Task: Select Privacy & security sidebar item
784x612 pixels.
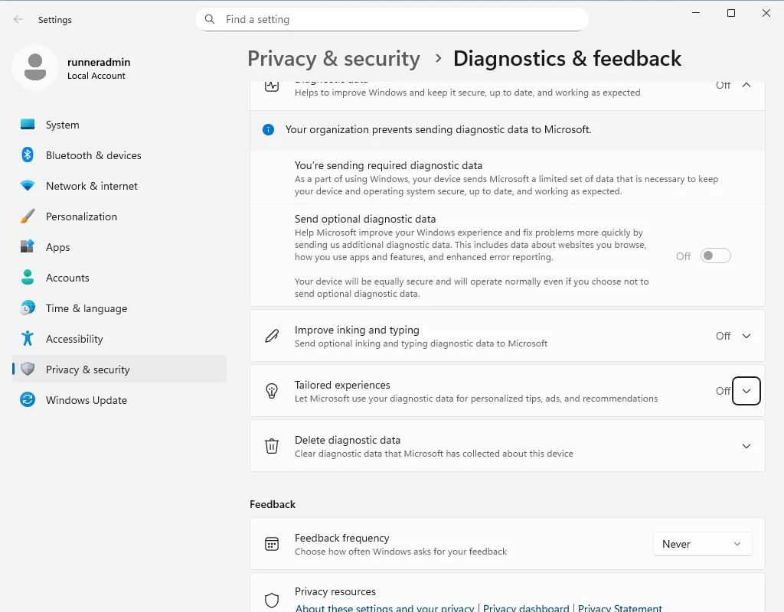Action: pos(119,369)
